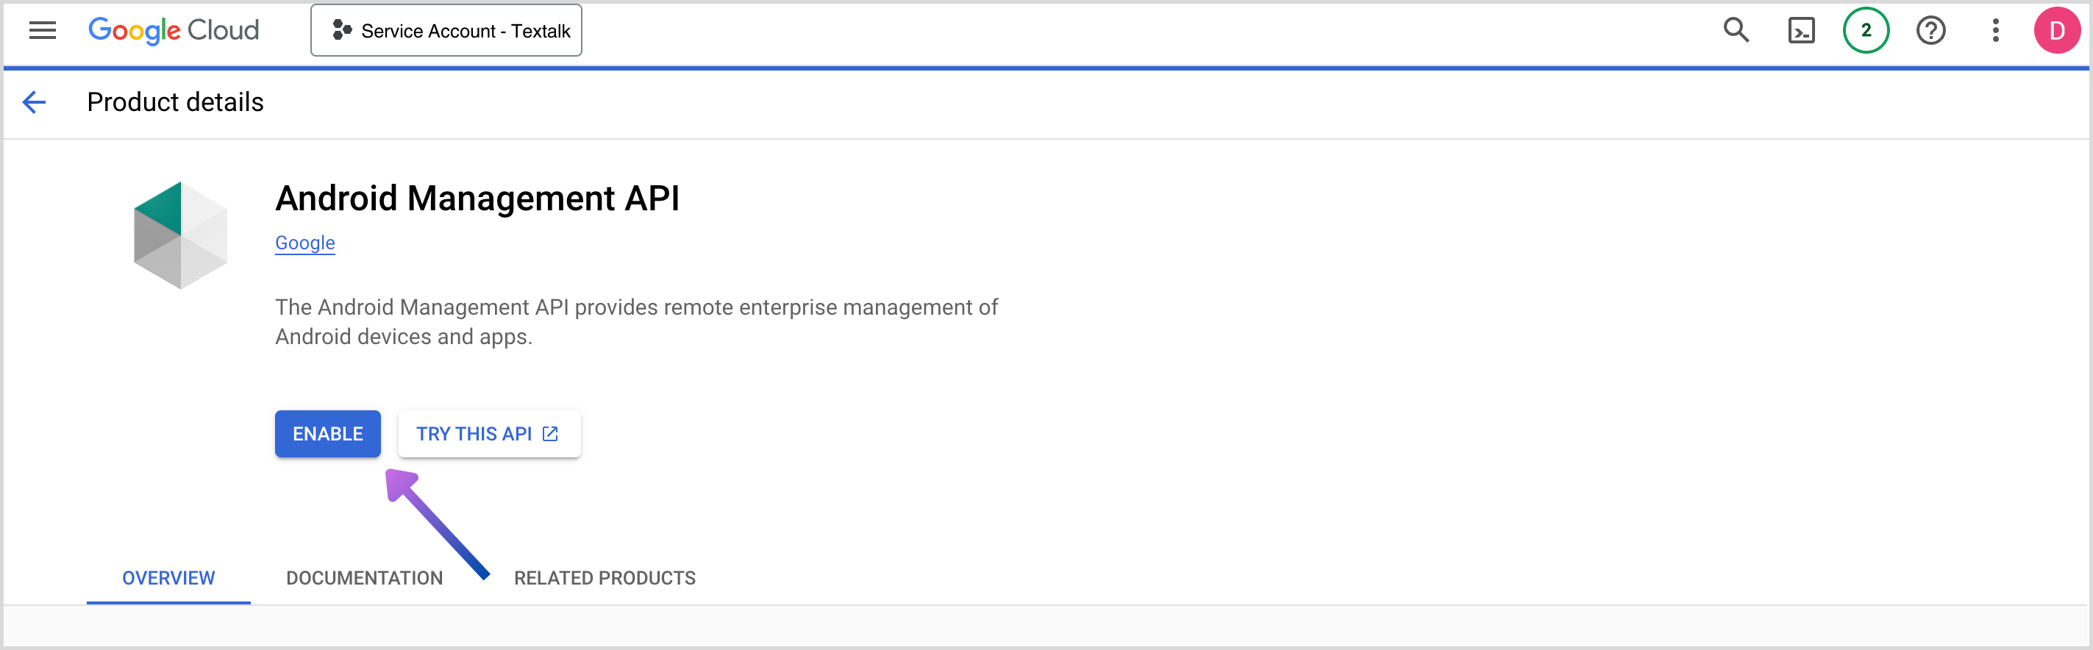This screenshot has height=650, width=2093.
Task: Open the hamburger navigation menu
Action: [42, 31]
